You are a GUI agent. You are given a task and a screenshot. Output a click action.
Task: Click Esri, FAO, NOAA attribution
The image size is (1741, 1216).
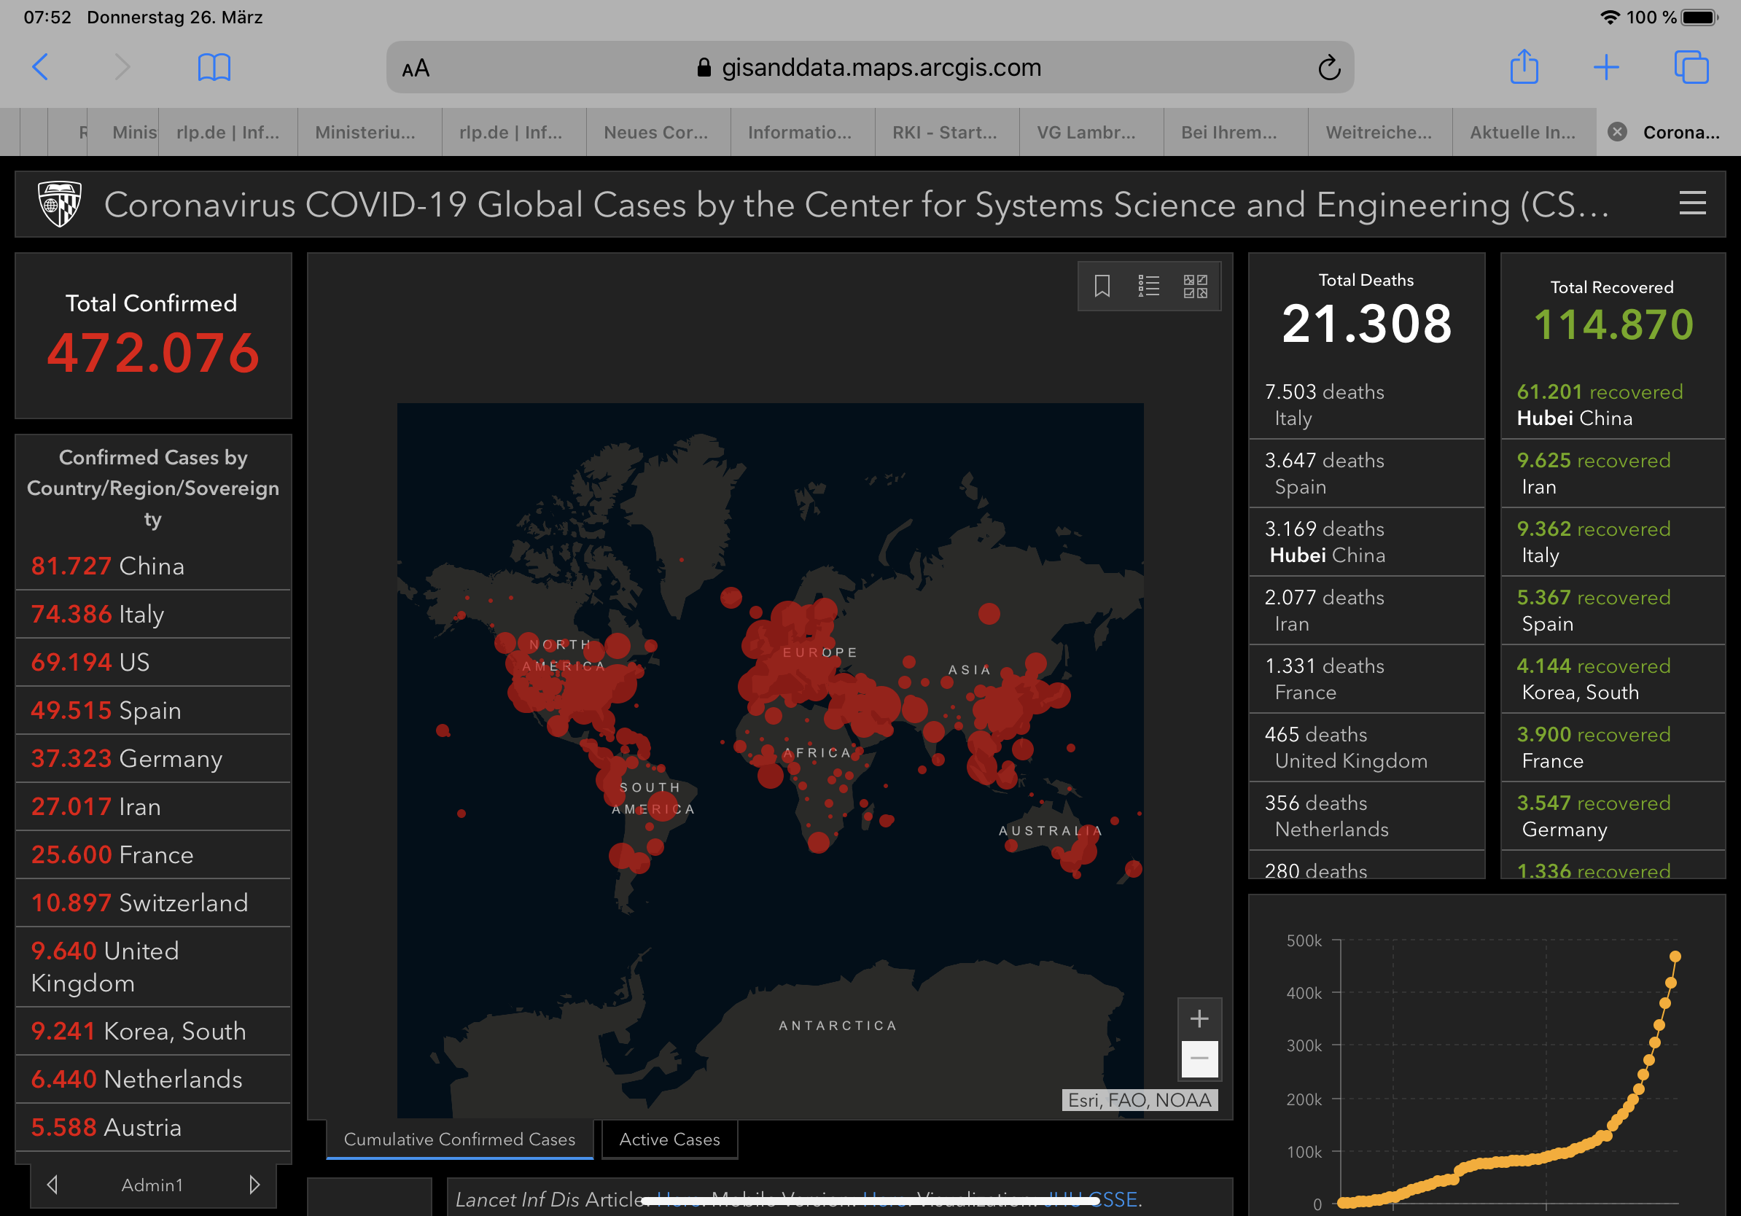pos(1140,1100)
